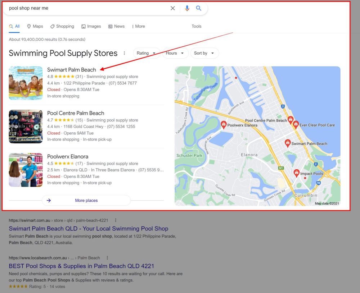
Task: Click the Swimart Palm Beach map pin
Action: click(x=287, y=143)
